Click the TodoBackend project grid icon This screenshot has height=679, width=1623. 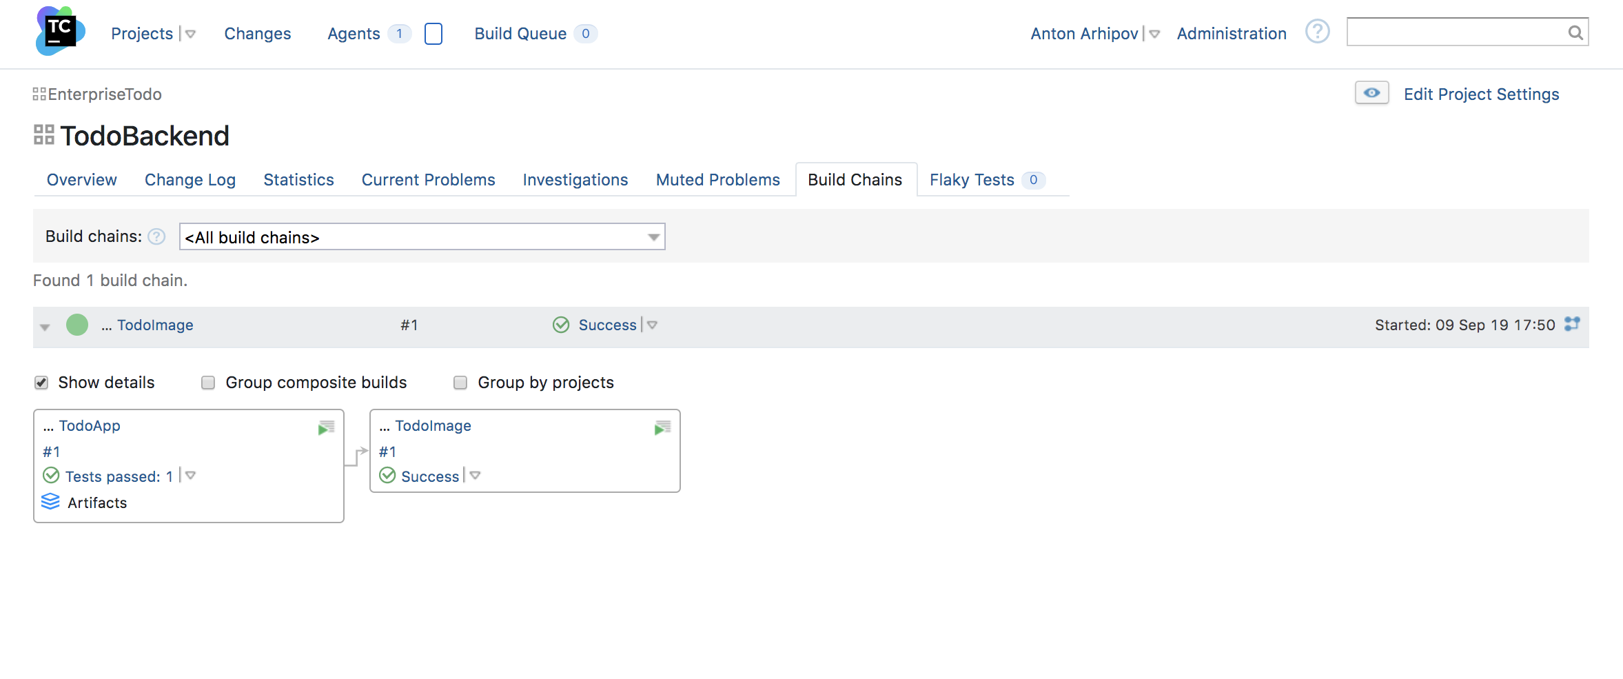(x=44, y=135)
